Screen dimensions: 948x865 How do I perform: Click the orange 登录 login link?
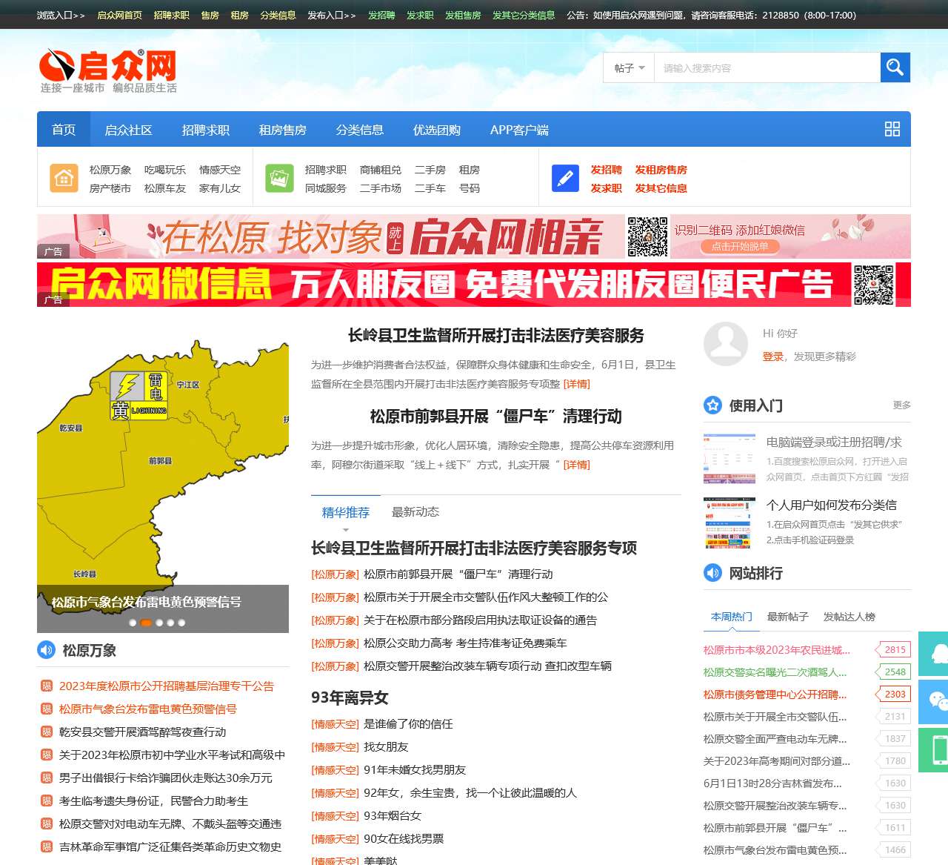tap(772, 357)
